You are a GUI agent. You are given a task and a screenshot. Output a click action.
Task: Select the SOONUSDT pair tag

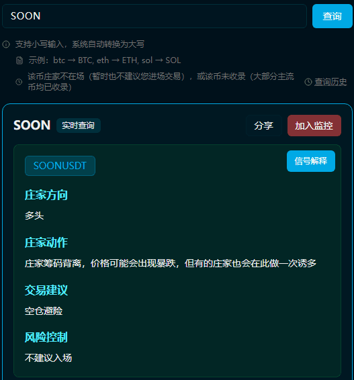tap(60, 166)
